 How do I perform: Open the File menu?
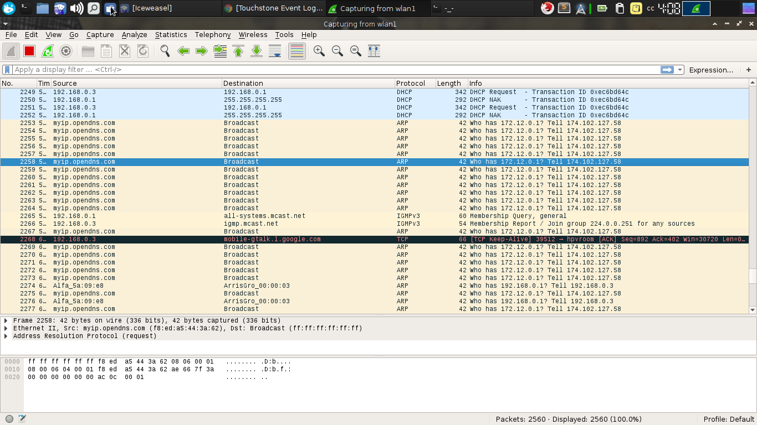pyautogui.click(x=11, y=34)
